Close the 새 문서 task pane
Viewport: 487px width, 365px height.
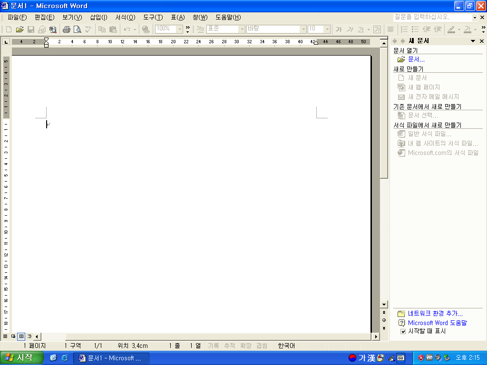[482, 41]
